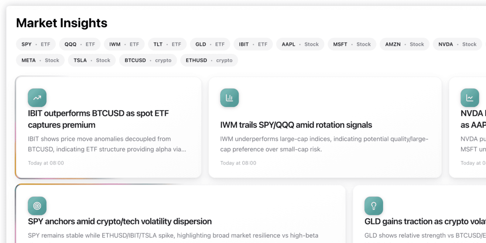Toggle the MSFT Stock filter chip

(352, 44)
